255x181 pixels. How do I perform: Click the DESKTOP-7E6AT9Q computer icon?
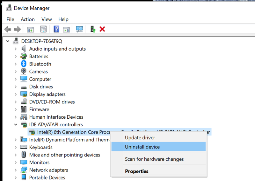(x=16, y=41)
